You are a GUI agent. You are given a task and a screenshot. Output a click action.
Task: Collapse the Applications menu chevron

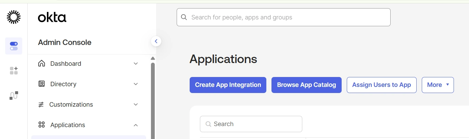tap(136, 125)
